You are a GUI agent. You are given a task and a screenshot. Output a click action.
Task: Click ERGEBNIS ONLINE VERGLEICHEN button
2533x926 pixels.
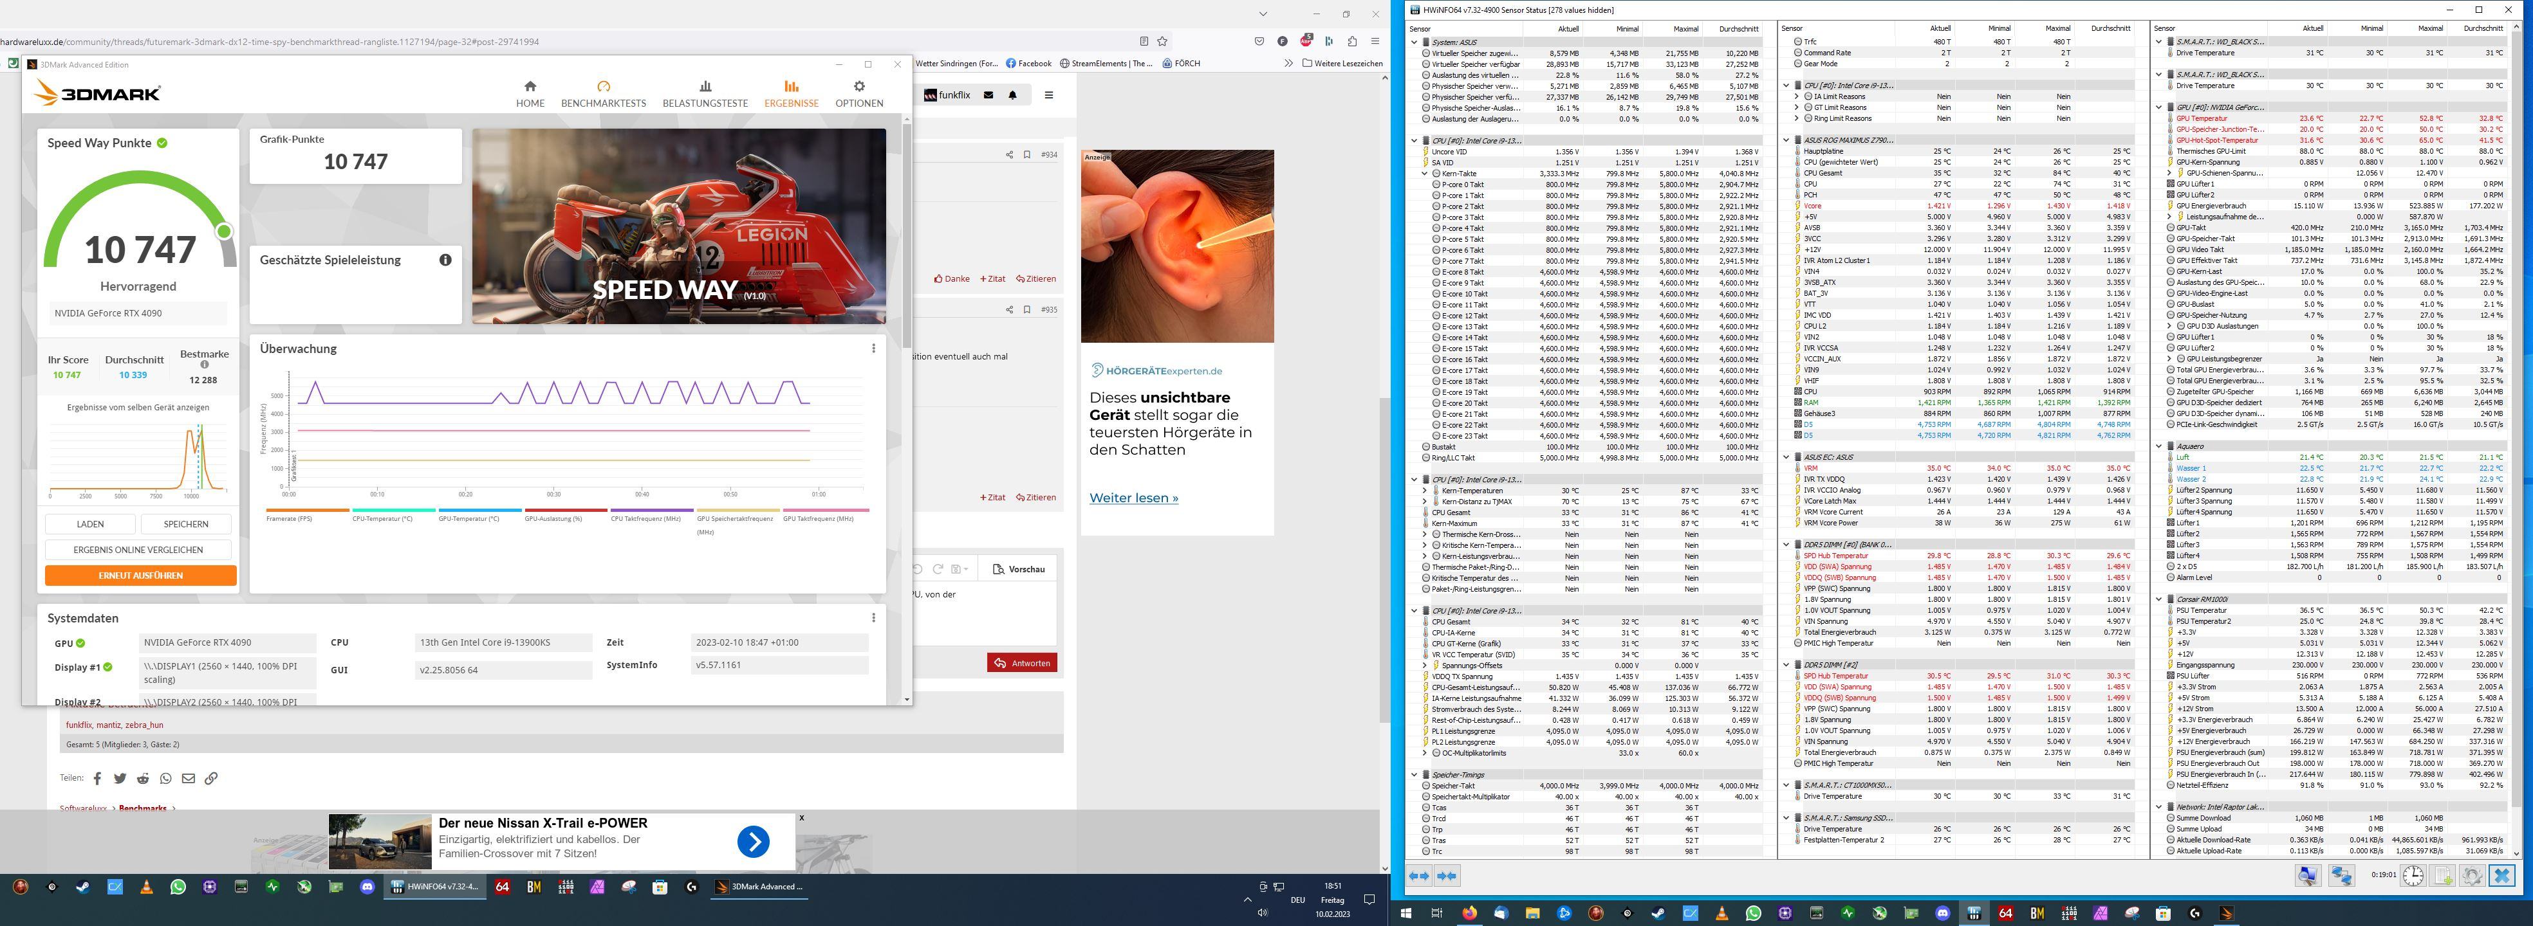coord(138,550)
